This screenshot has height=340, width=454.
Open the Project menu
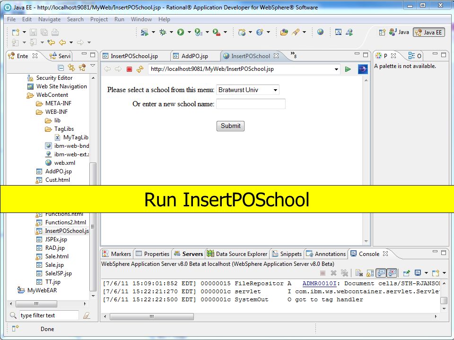[x=99, y=19]
